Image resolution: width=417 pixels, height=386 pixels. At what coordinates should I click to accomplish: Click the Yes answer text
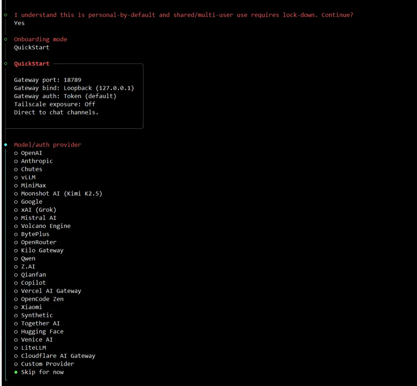(x=19, y=23)
